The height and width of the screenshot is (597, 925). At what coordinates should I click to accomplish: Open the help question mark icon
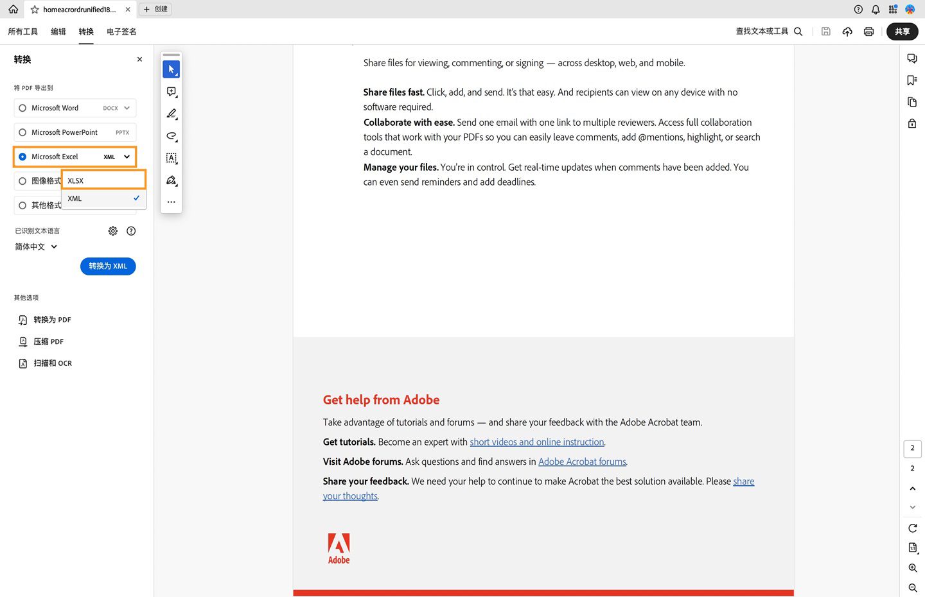click(858, 9)
